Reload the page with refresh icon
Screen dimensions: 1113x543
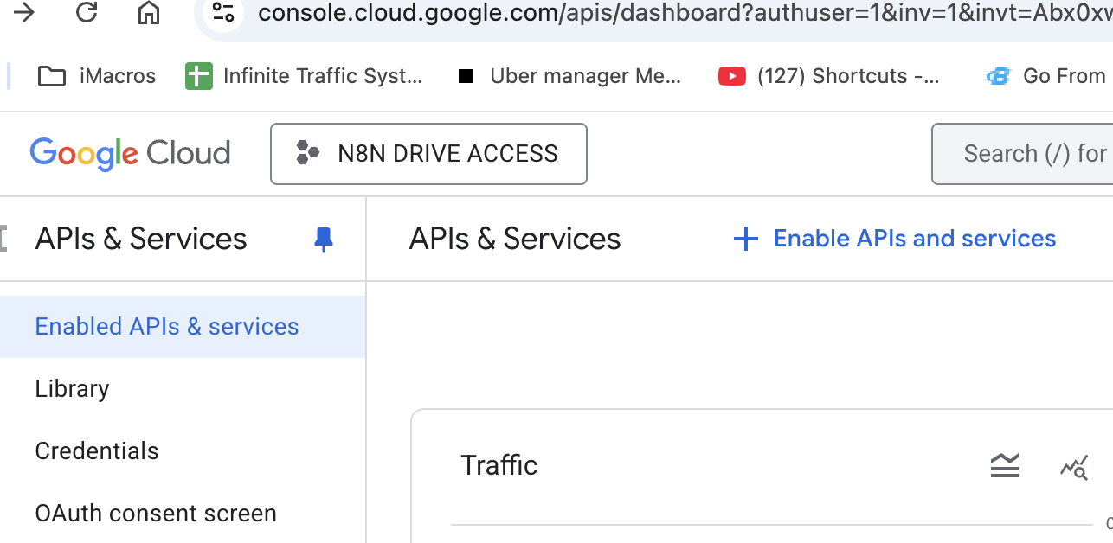pos(86,12)
